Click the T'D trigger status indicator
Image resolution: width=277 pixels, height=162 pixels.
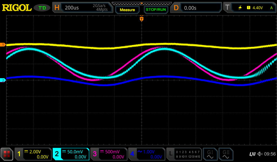pyautogui.click(x=42, y=8)
